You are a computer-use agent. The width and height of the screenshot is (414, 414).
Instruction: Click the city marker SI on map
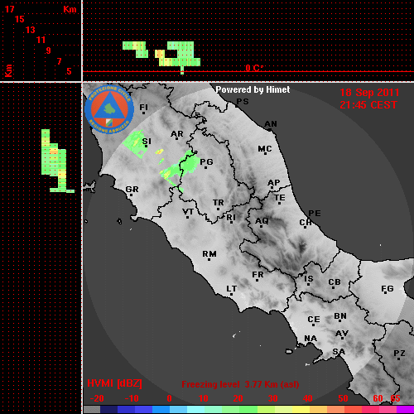[147, 142]
